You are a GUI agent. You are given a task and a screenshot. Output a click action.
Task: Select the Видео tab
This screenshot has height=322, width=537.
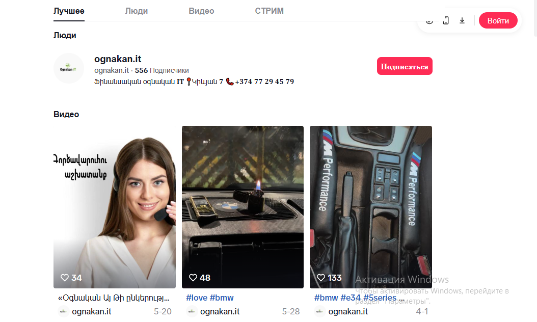tap(201, 11)
